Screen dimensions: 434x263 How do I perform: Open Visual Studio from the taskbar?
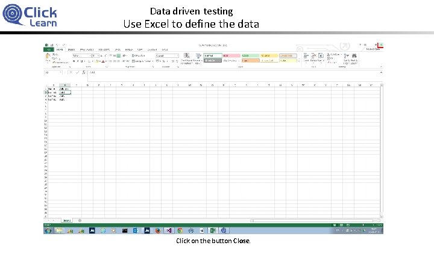tap(169, 231)
